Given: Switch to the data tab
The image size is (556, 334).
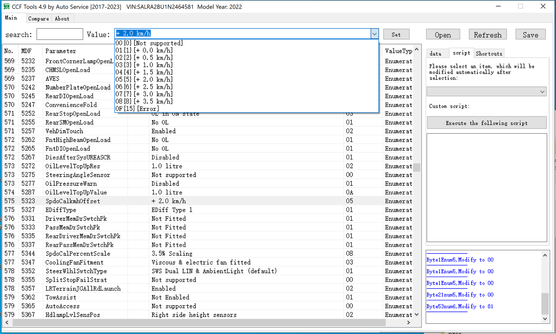Looking at the screenshot, I should [436, 53].
